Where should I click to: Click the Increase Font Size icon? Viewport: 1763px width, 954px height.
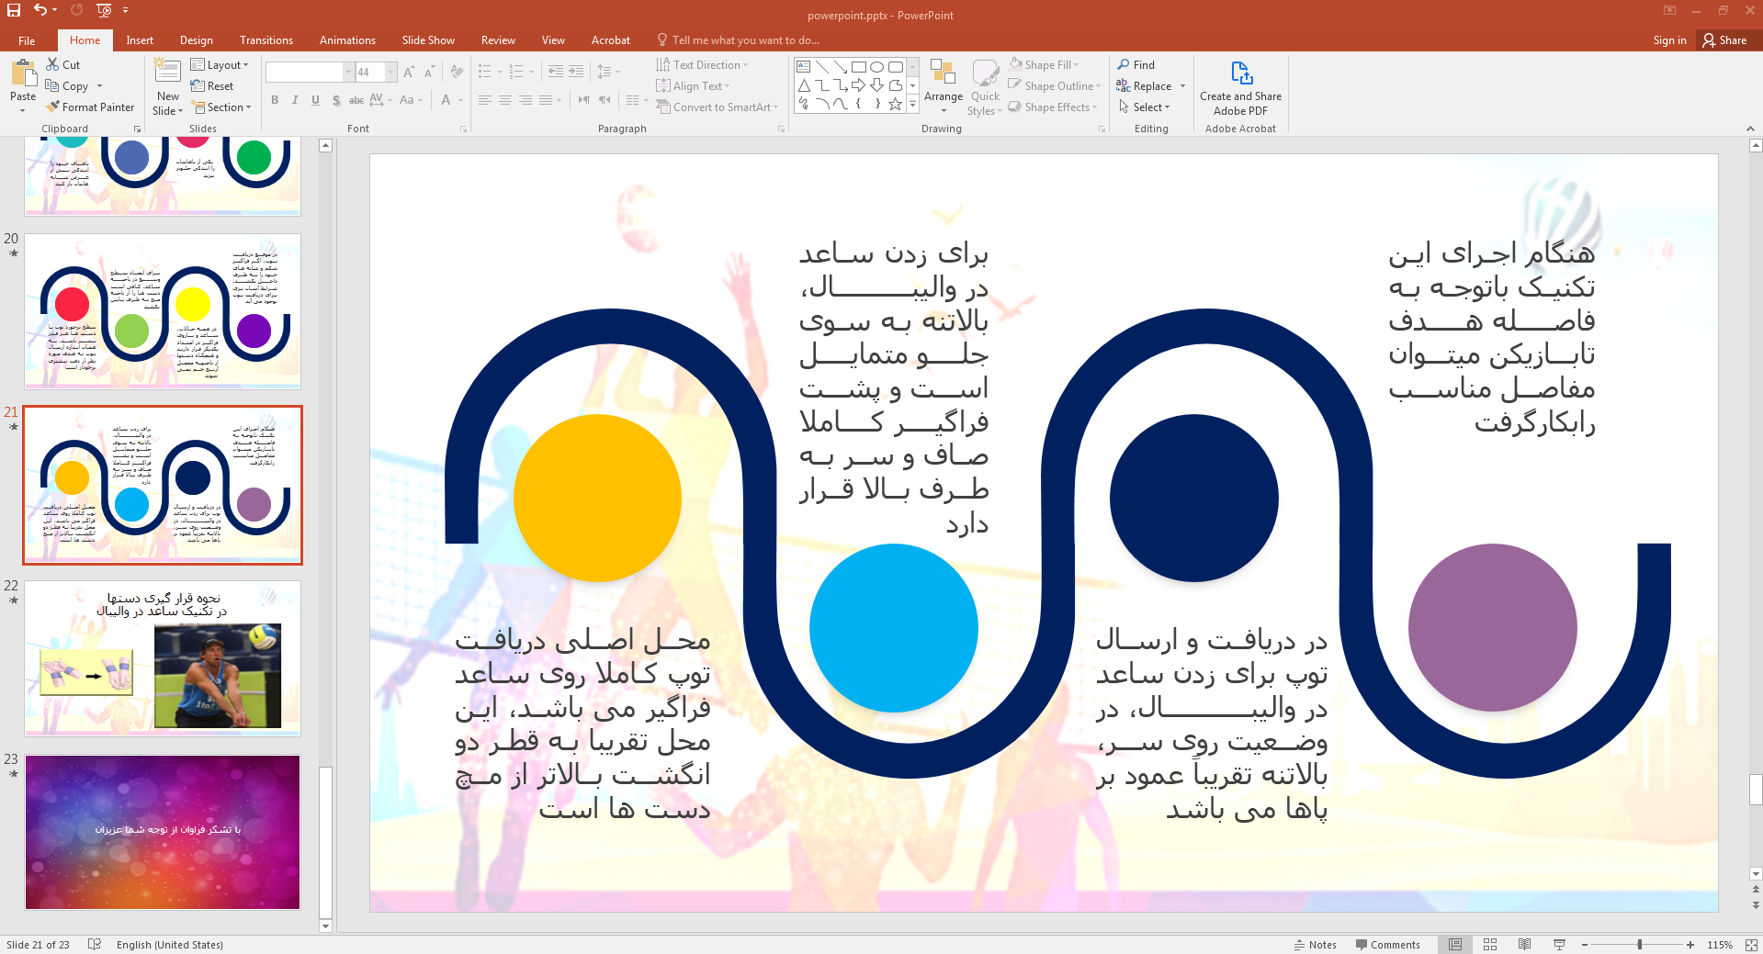(409, 72)
